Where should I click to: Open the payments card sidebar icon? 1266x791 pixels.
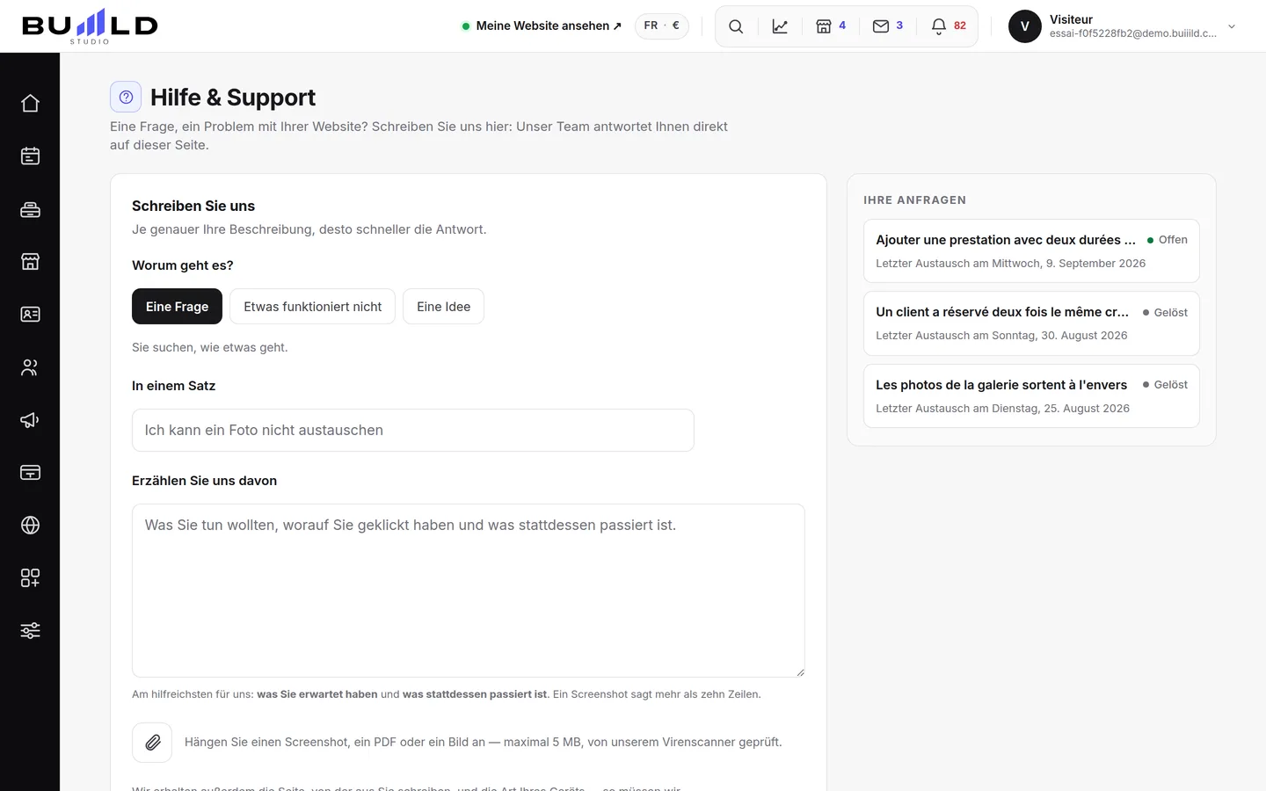pyautogui.click(x=30, y=473)
